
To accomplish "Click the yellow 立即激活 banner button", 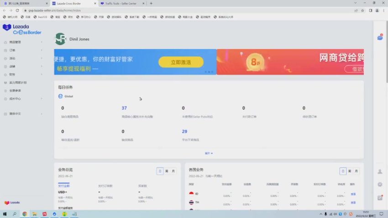I will [181, 62].
